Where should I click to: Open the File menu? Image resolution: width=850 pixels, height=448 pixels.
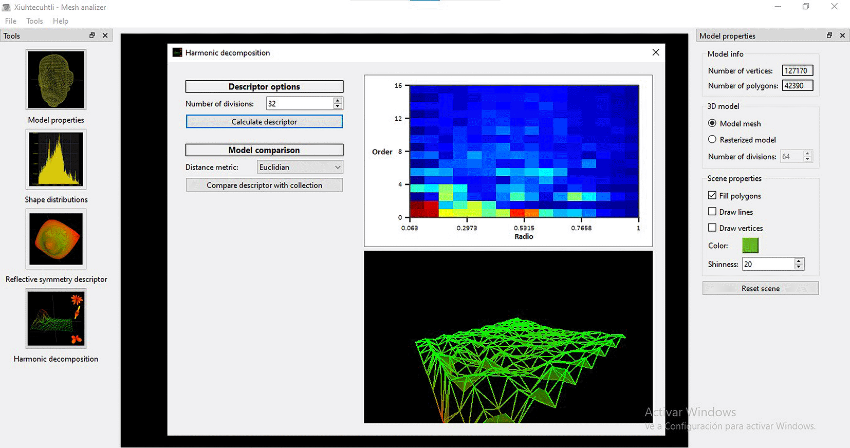(11, 21)
